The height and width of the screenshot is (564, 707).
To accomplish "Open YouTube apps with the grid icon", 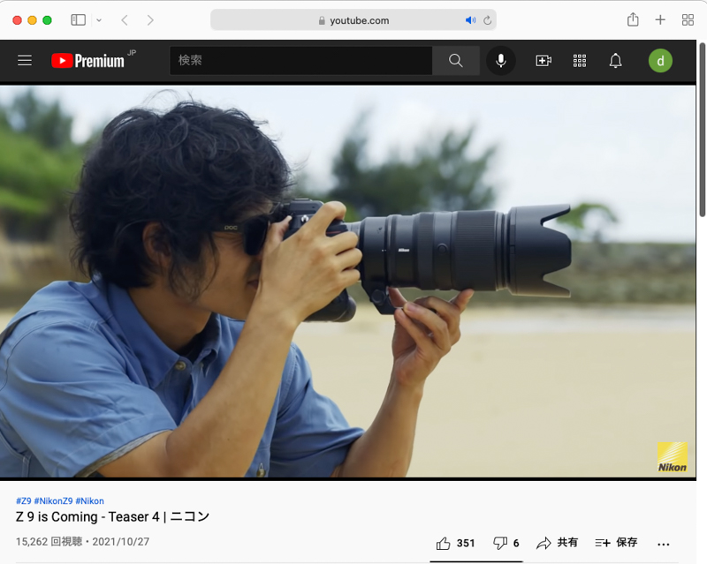I will (x=580, y=60).
